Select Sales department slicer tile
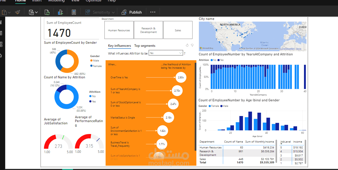 pyautogui.click(x=178, y=30)
